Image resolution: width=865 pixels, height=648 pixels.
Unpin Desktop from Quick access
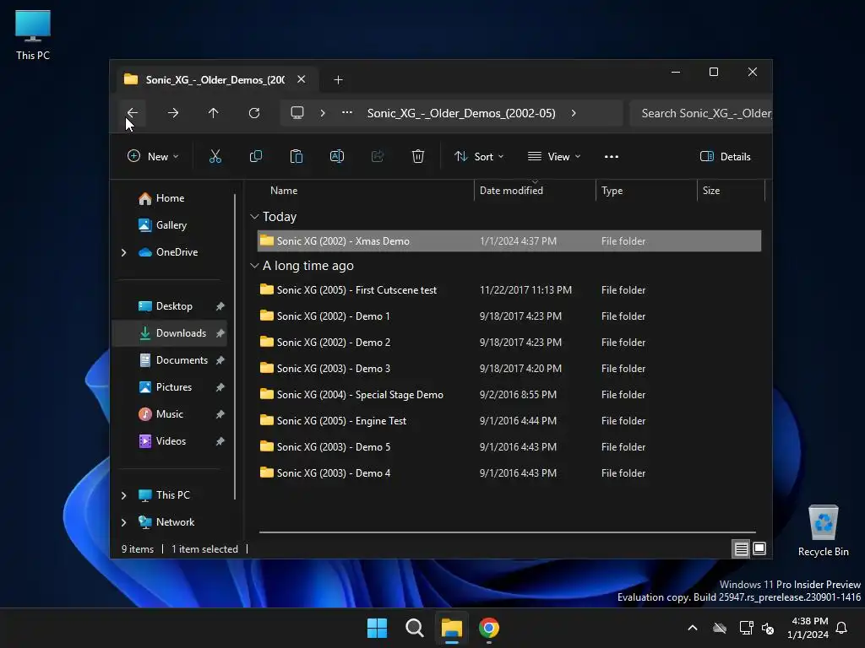click(x=220, y=306)
